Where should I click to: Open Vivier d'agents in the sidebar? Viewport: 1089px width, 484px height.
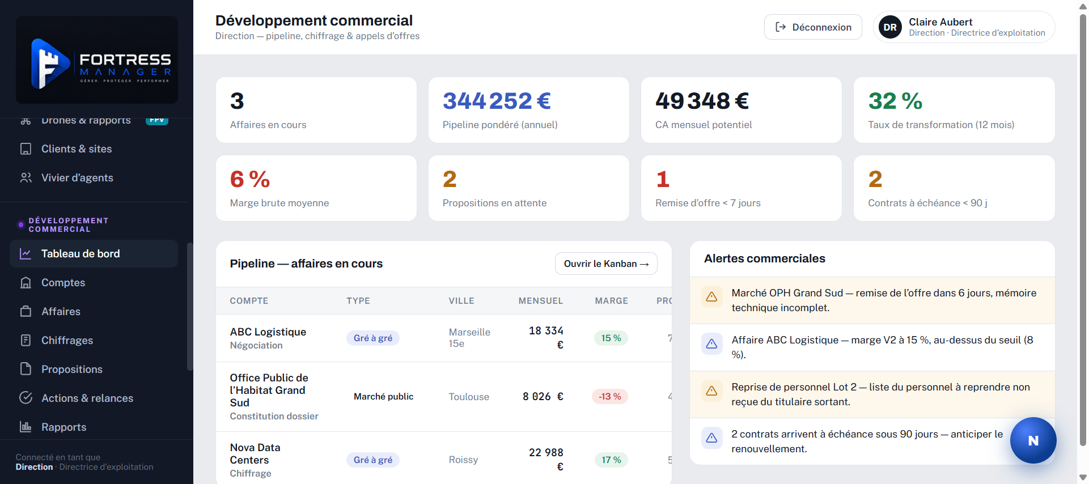click(94, 178)
